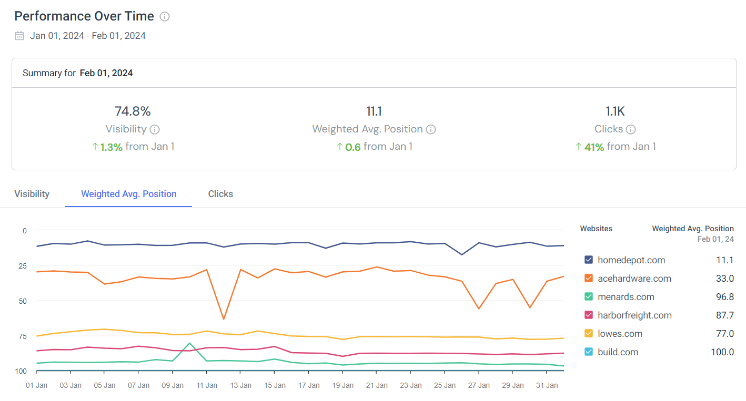Viewport: 746px width, 401px height.
Task: Hide menards.com by unchecking its checkbox
Action: point(588,296)
